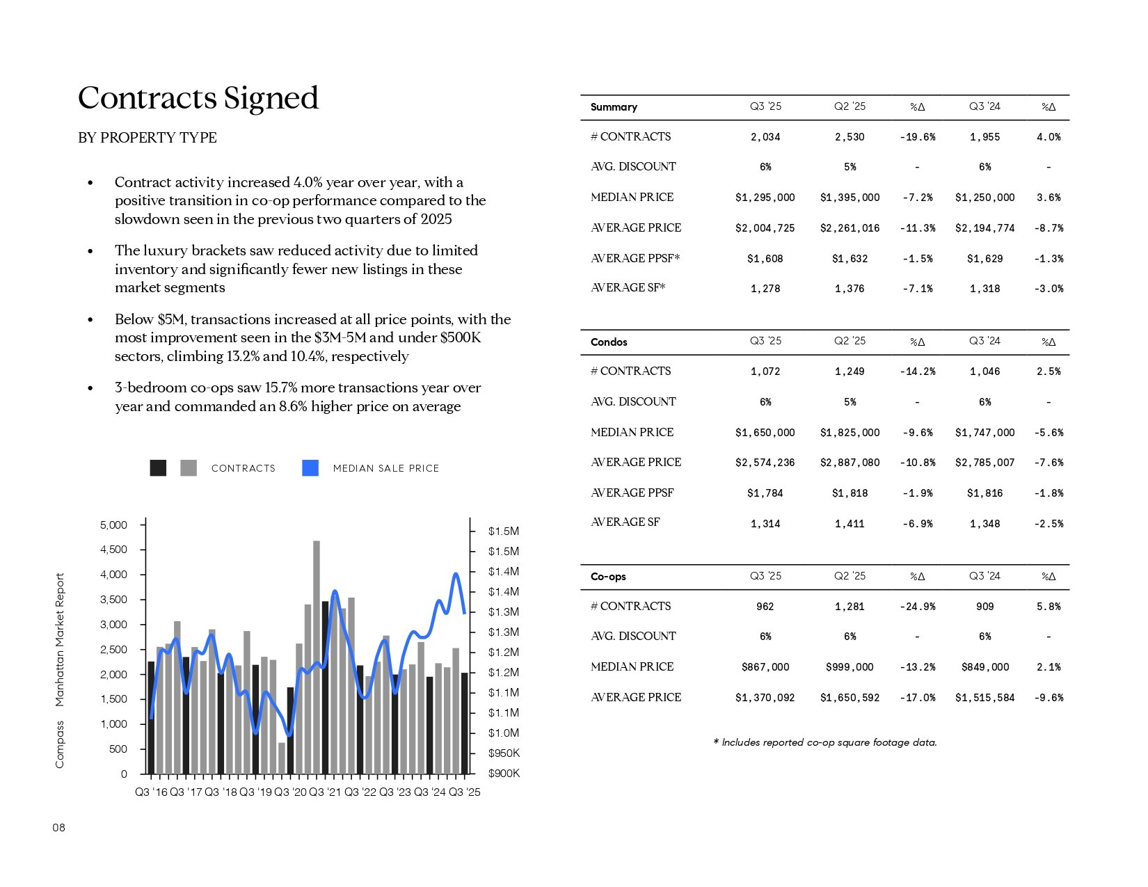Click the gray Contracts legend swatch

point(188,468)
